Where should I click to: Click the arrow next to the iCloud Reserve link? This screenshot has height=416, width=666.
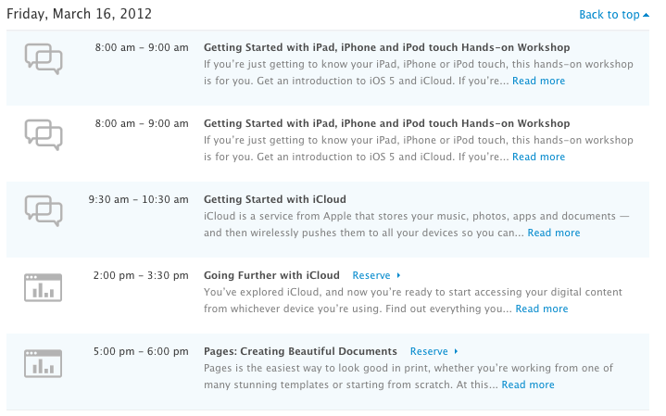click(x=398, y=275)
